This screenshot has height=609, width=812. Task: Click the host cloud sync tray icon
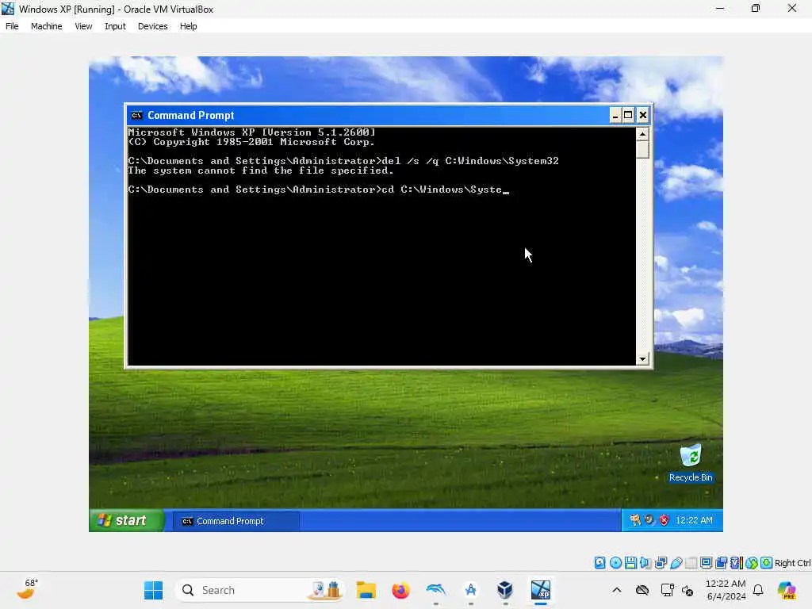642,590
